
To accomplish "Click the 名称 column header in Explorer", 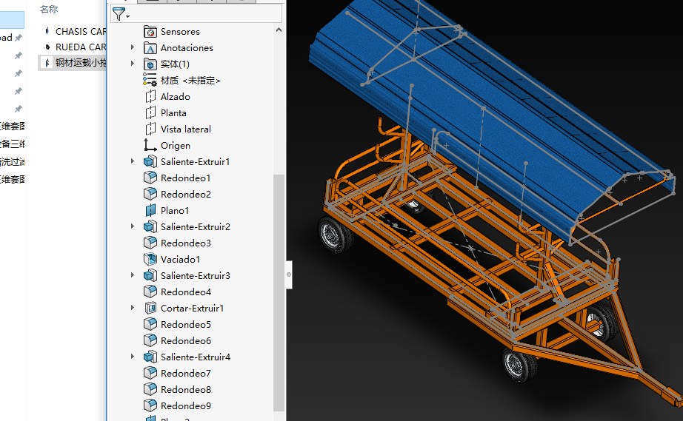I will pyautogui.click(x=49, y=9).
